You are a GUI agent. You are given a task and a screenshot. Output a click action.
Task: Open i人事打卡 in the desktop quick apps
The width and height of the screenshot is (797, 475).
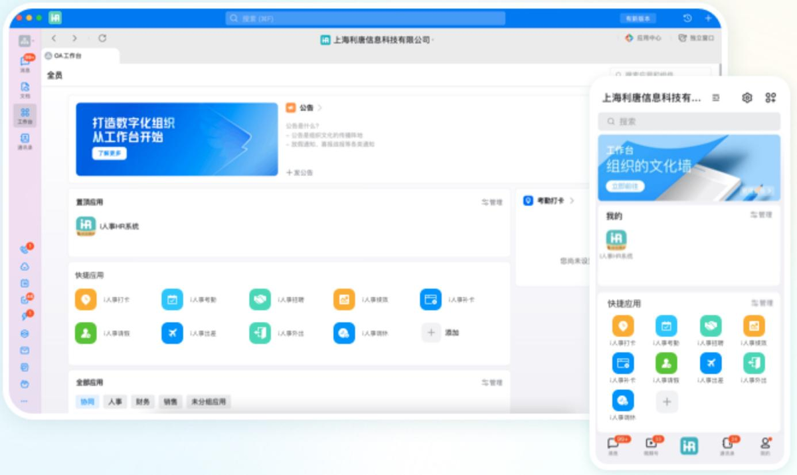coord(86,300)
